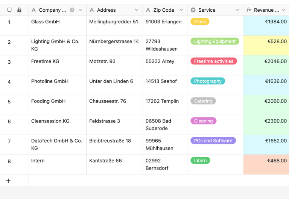The image size is (289, 199).
Task: Click the Unter den Linden 6 cell
Action: point(114,85)
